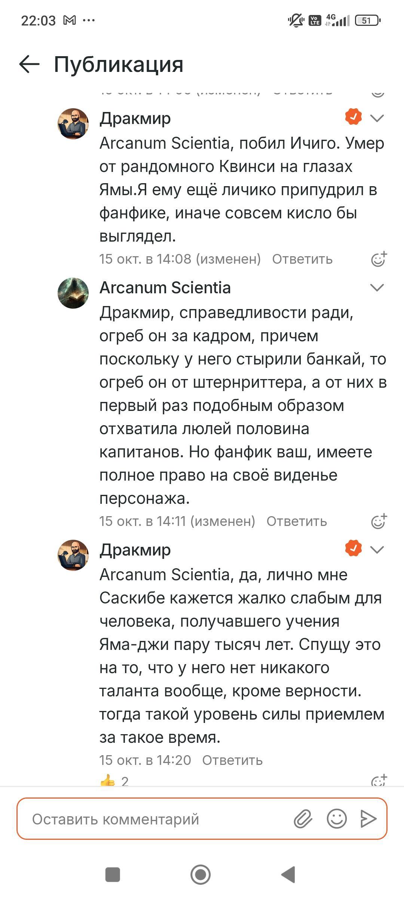Expand options for Дракмир's first comment

[377, 118]
